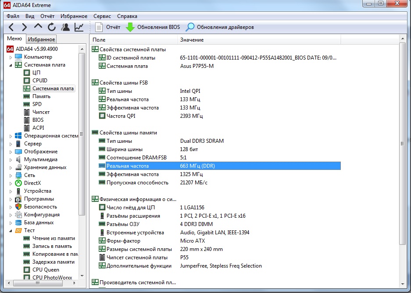Expand the Хранение данных tree node
This screenshot has width=411, height=293.
[x=11, y=167]
